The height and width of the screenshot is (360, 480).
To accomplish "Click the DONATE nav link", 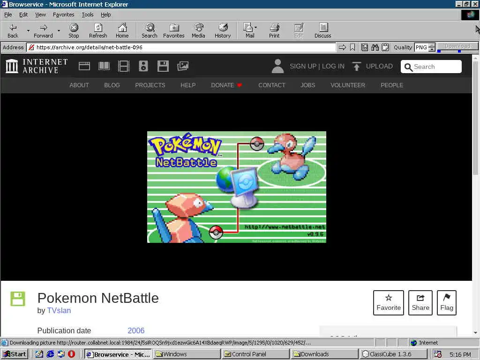I will (226, 85).
